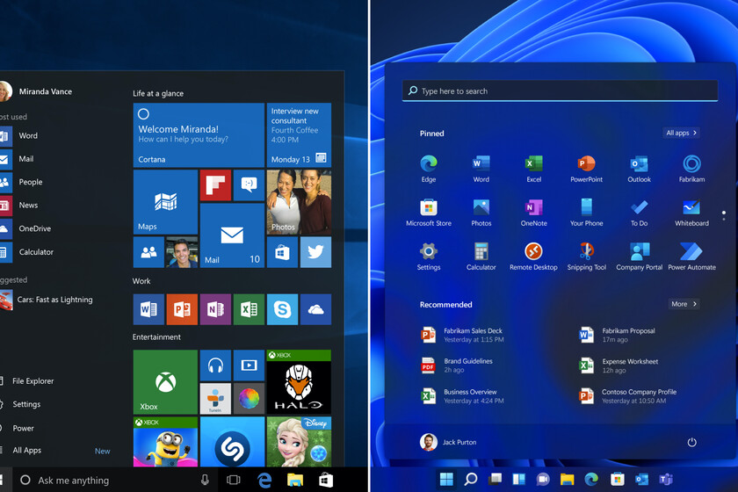Open the Twitter live tile
Screen dimensions: 738x492
[x=315, y=252]
